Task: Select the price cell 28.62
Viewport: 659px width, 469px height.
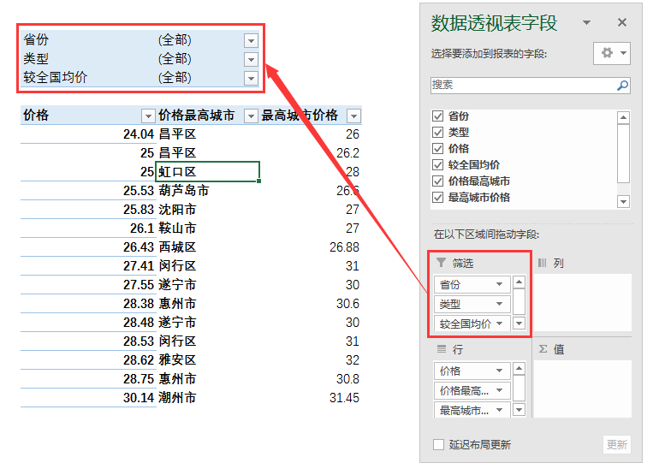Action: click(x=88, y=360)
